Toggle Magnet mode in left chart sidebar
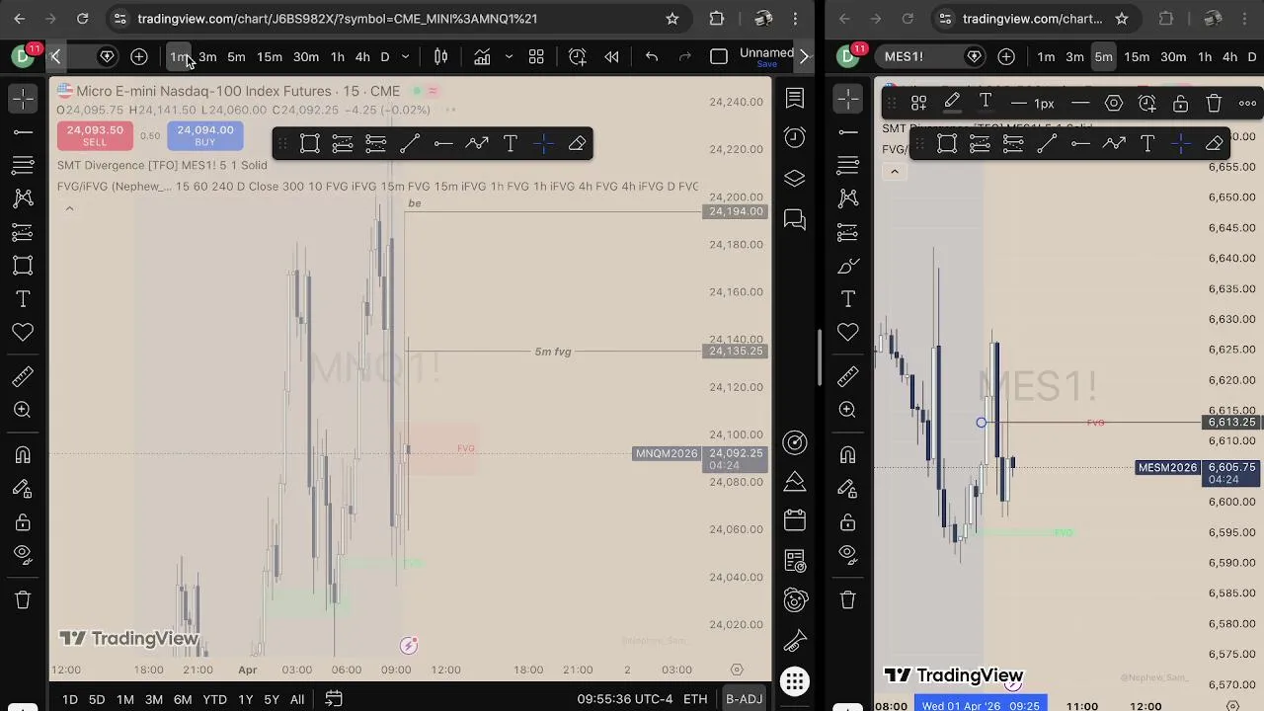The height and width of the screenshot is (711, 1264). pos(23,454)
